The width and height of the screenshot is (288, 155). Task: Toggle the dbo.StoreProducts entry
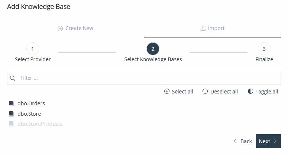(40, 124)
